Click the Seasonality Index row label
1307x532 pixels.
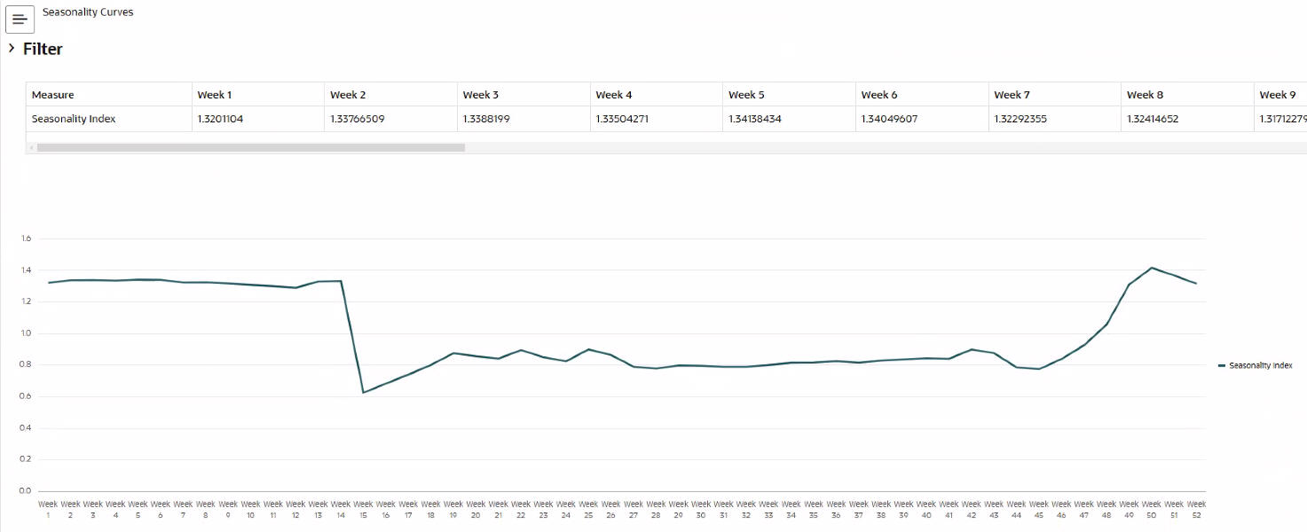point(73,118)
